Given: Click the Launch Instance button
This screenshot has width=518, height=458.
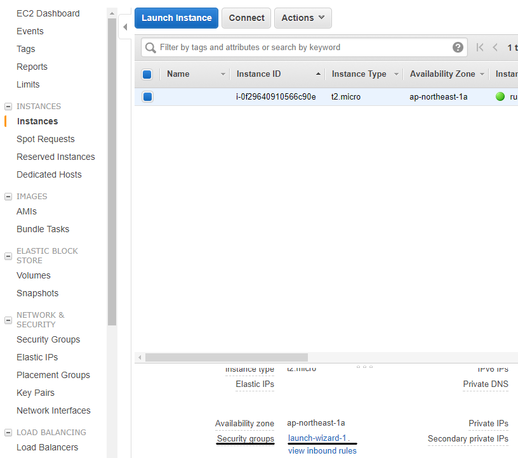Looking at the screenshot, I should (x=176, y=18).
